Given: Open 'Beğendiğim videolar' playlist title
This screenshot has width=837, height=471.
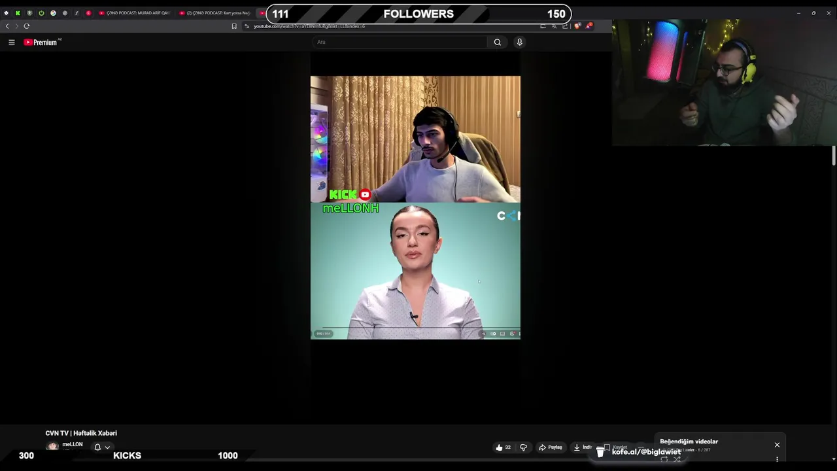Looking at the screenshot, I should 689,442.
